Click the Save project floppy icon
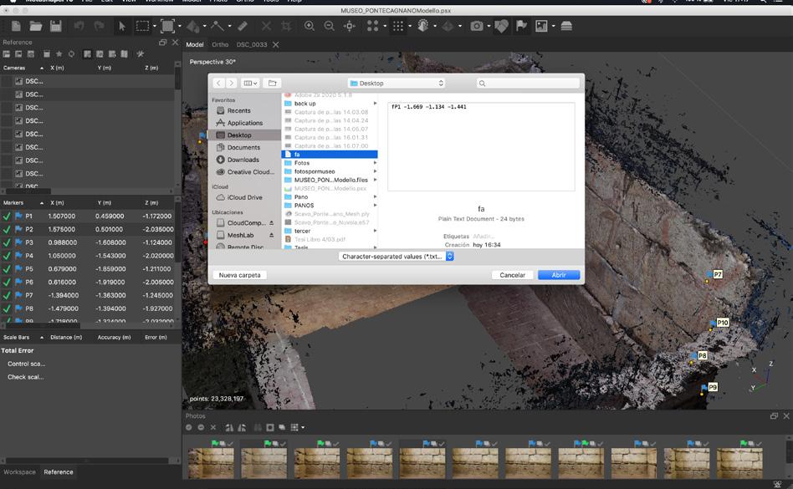 56,26
